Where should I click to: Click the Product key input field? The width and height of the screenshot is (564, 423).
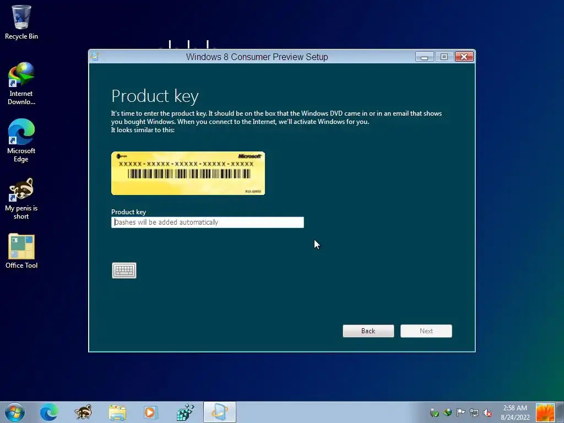208,223
